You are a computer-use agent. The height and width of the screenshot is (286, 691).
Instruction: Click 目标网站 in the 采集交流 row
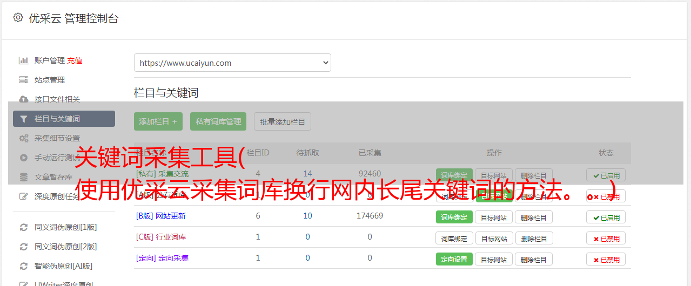(494, 175)
